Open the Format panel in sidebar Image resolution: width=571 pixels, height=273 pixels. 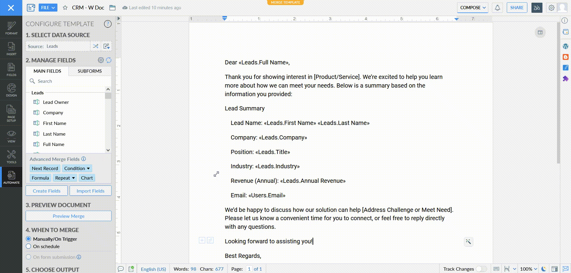[x=11, y=28]
